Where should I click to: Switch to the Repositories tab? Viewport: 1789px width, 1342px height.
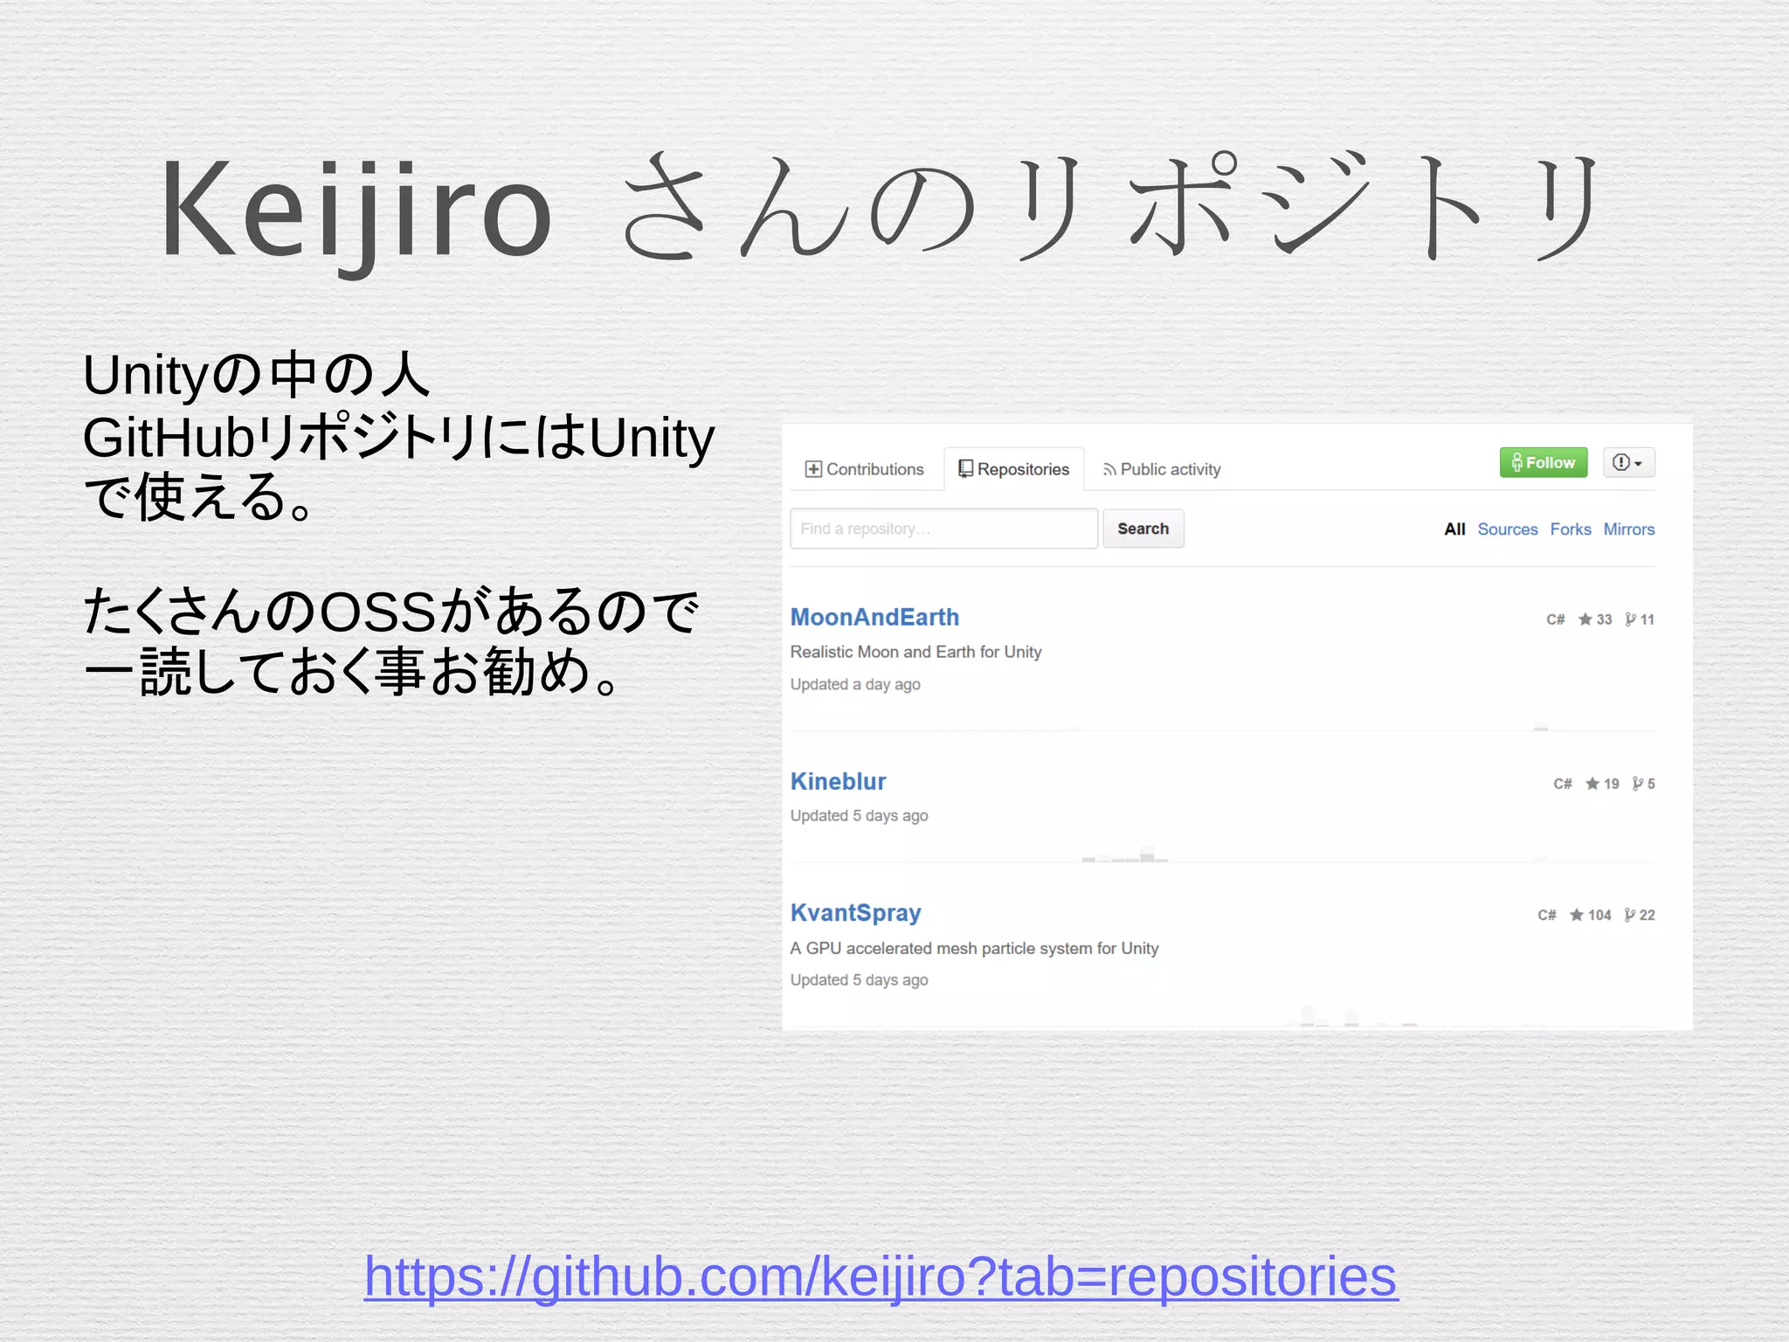coord(1014,469)
